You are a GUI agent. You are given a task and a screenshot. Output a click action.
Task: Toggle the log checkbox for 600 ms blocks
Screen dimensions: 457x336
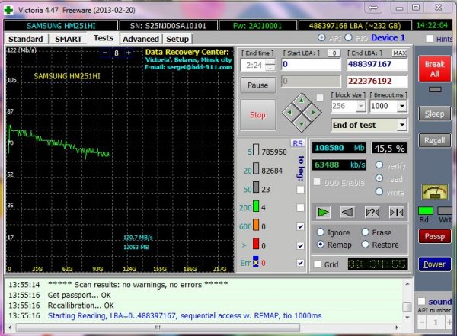300,225
